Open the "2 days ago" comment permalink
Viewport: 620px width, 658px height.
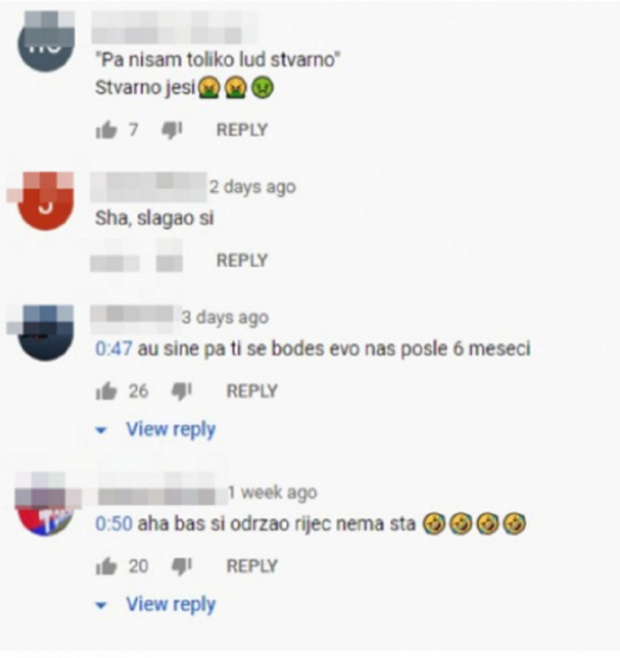click(x=253, y=187)
